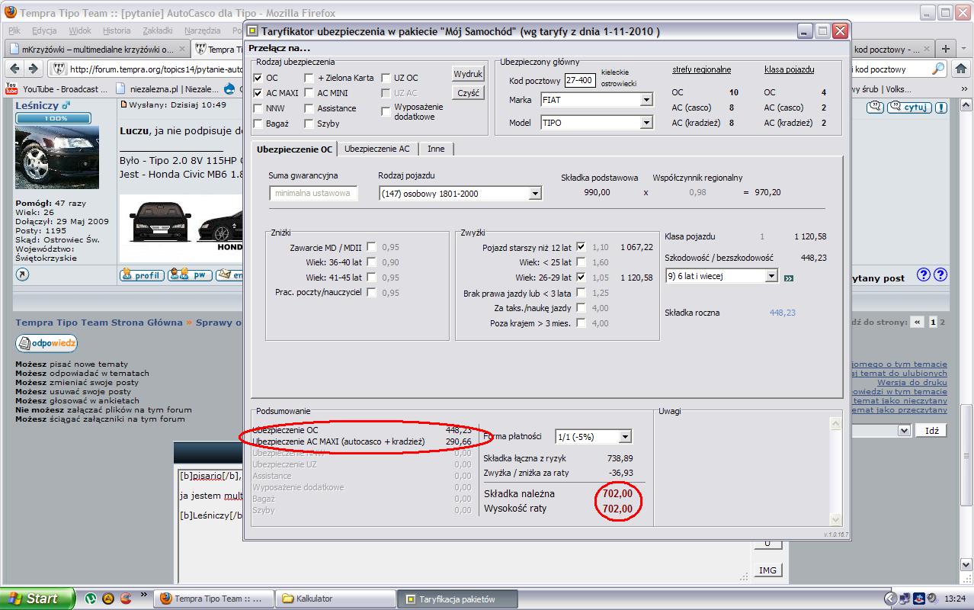Open the 'Wersja do druku' link

(x=912, y=383)
